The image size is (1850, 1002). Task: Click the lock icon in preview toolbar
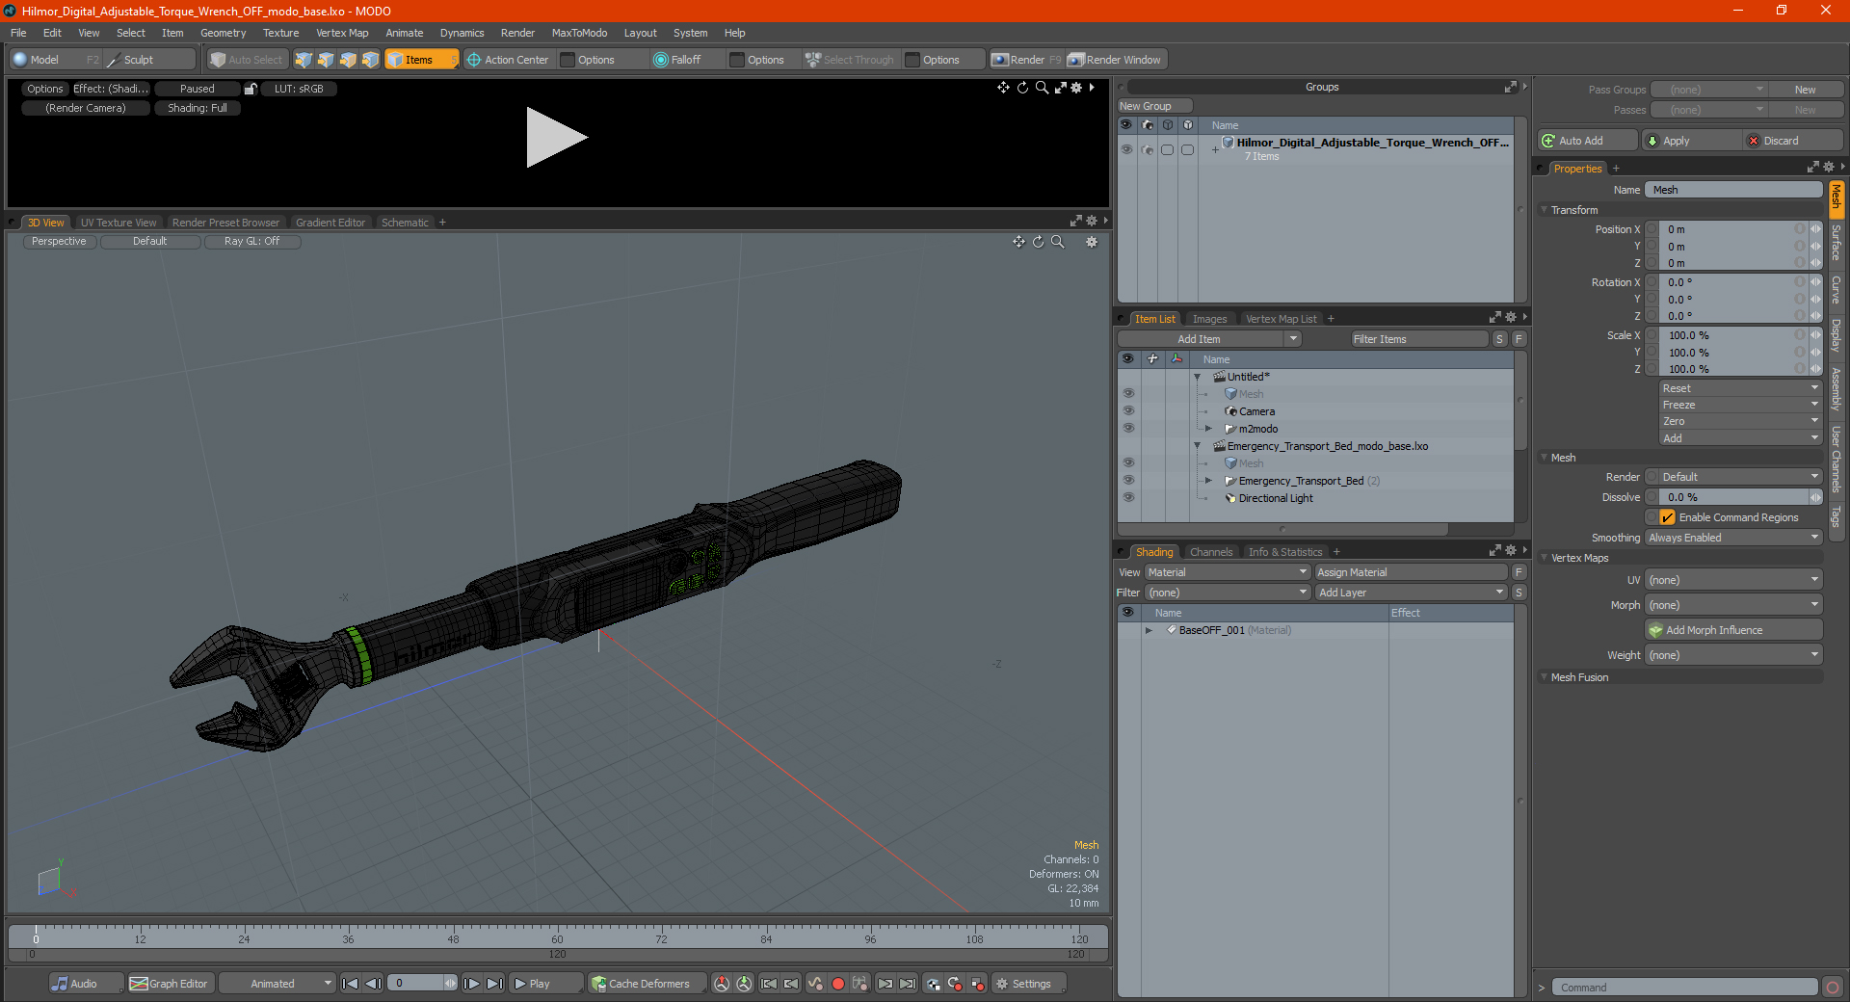pos(251,89)
